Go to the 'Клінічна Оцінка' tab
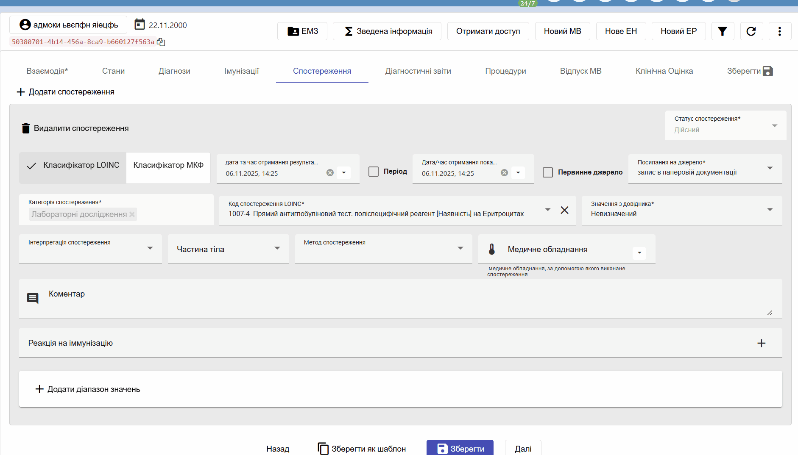Viewport: 798px width, 455px height. (664, 71)
